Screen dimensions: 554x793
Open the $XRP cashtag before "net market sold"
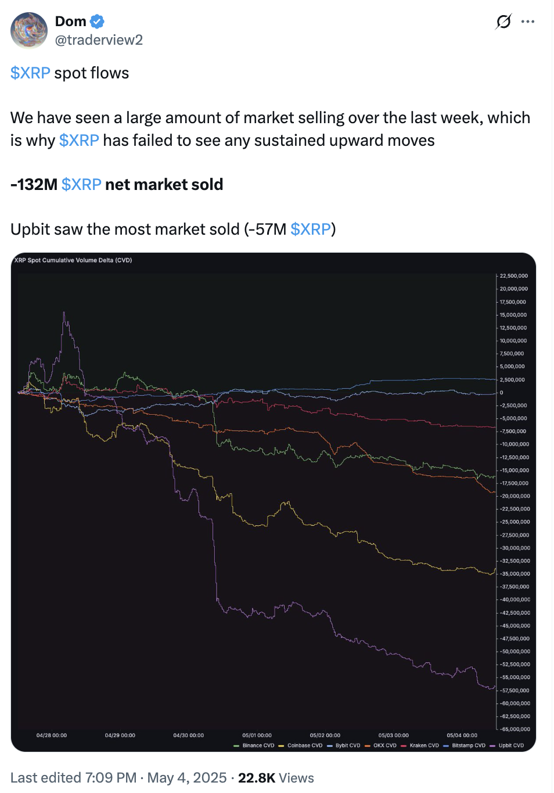point(81,185)
